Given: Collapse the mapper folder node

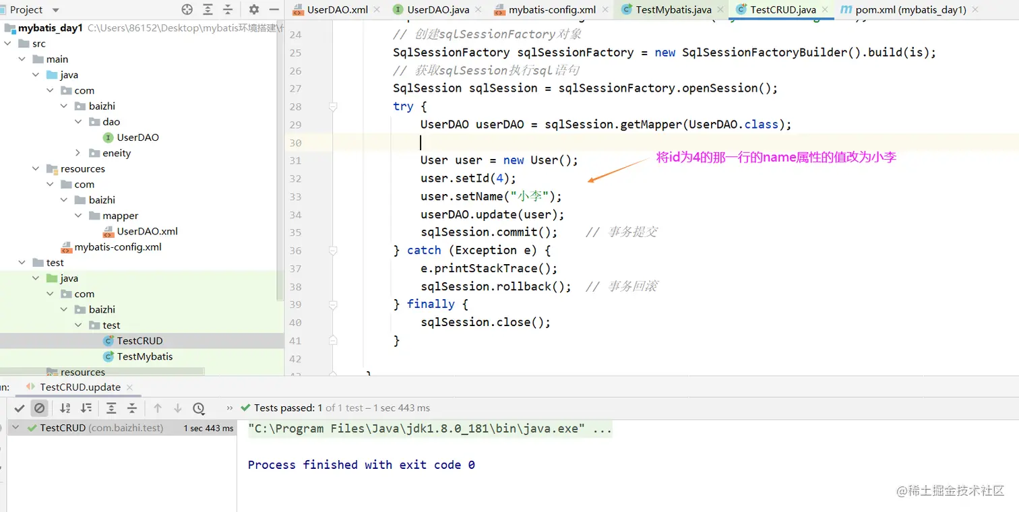Looking at the screenshot, I should (78, 216).
